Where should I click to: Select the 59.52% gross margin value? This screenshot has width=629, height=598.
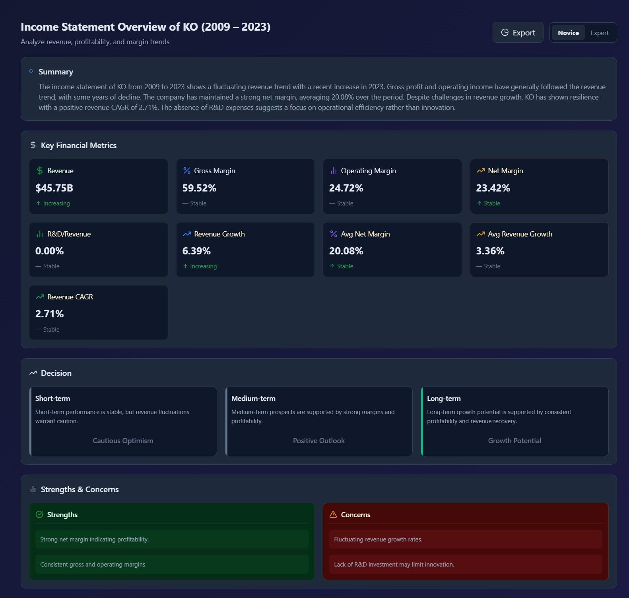tap(199, 188)
